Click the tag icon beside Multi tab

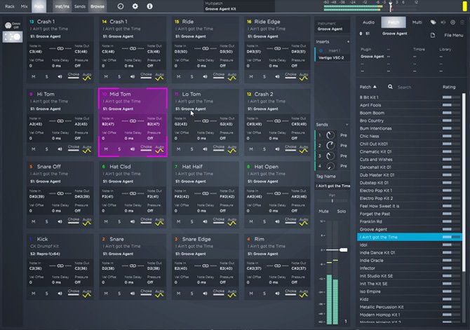click(433, 22)
